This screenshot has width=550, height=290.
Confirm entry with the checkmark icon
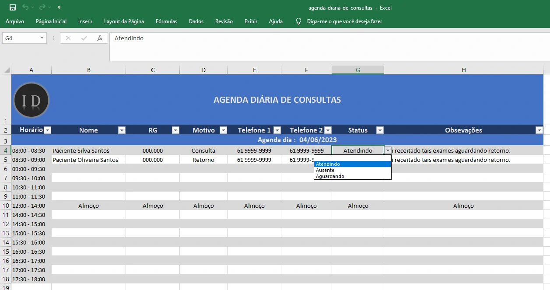[84, 38]
